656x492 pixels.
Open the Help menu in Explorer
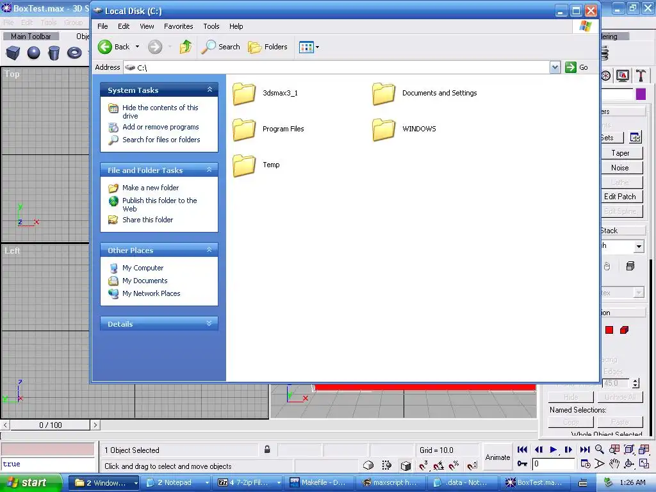coord(236,26)
